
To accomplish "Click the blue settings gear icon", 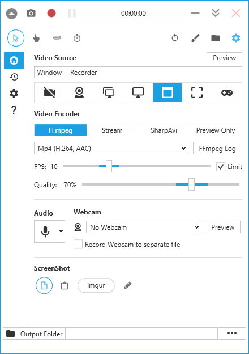I will point(236,38).
